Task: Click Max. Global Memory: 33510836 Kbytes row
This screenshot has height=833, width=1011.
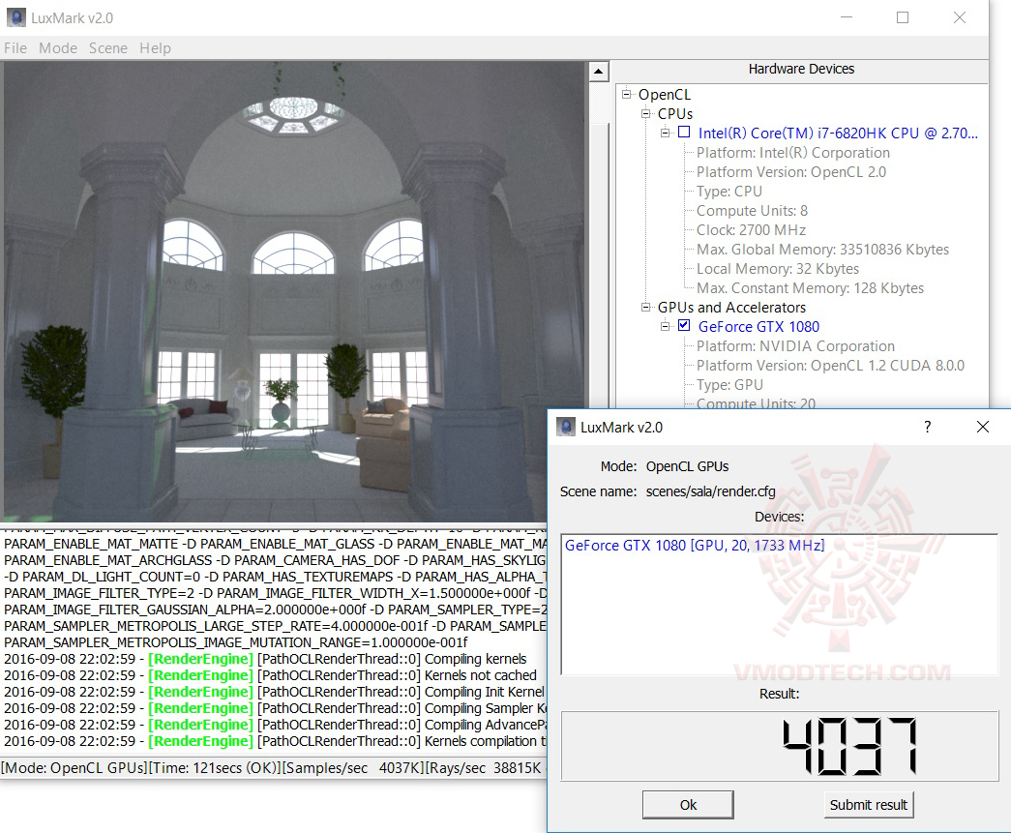Action: pos(822,250)
